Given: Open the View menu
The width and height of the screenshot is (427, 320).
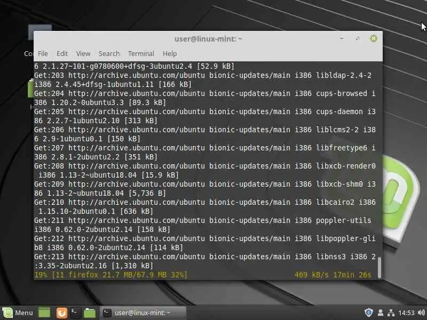Looking at the screenshot, I should coord(83,54).
